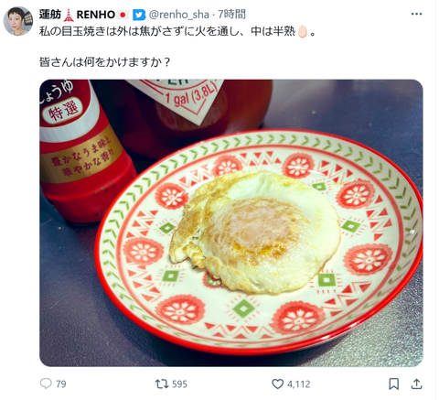The image size is (439, 400).
Task: Retweet using the arrows icon
Action: pos(162,384)
